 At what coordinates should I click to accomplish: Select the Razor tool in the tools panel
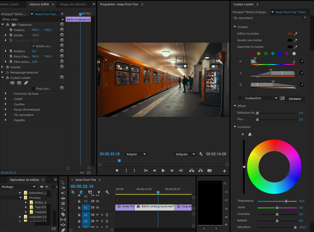(x=63, y=214)
